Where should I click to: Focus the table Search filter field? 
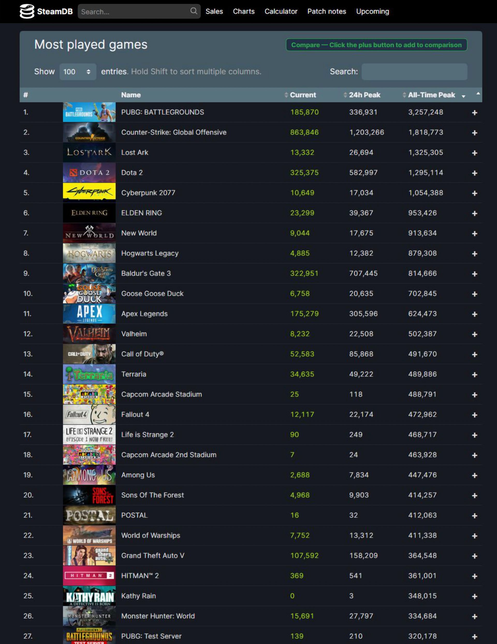click(x=414, y=72)
